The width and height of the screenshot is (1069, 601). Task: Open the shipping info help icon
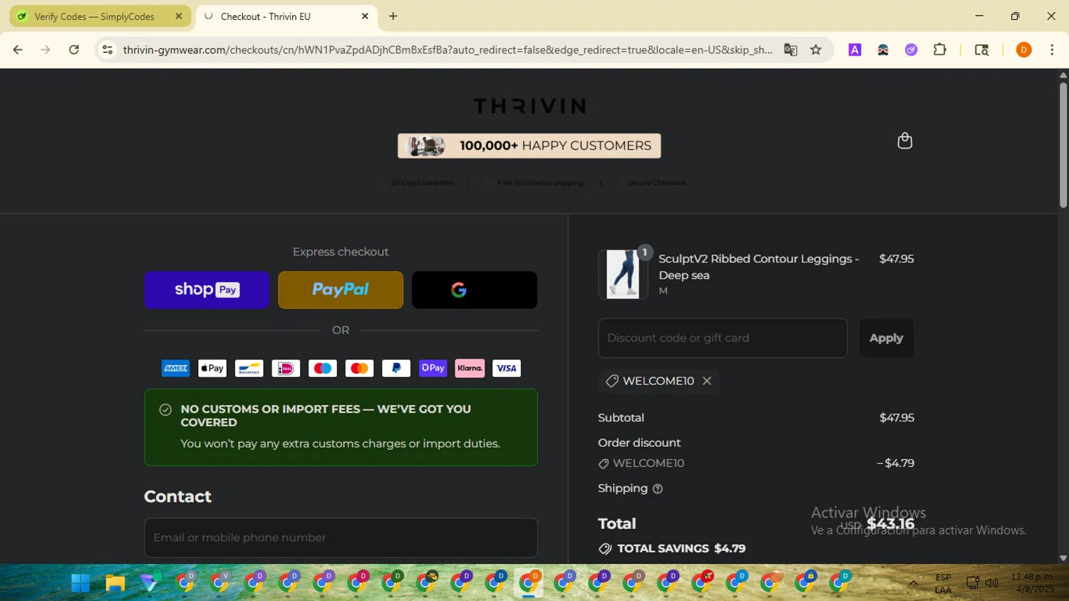(658, 489)
